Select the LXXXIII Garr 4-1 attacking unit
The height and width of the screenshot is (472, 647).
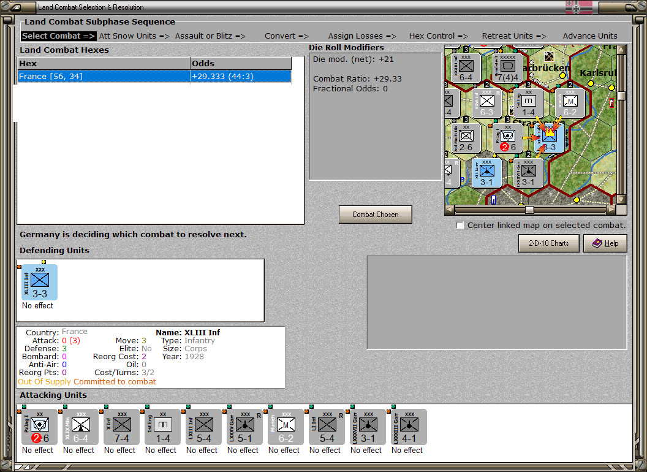[x=409, y=427]
